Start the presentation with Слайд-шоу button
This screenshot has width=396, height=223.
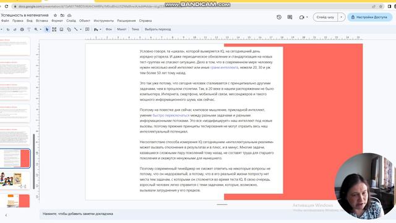tap(325, 17)
